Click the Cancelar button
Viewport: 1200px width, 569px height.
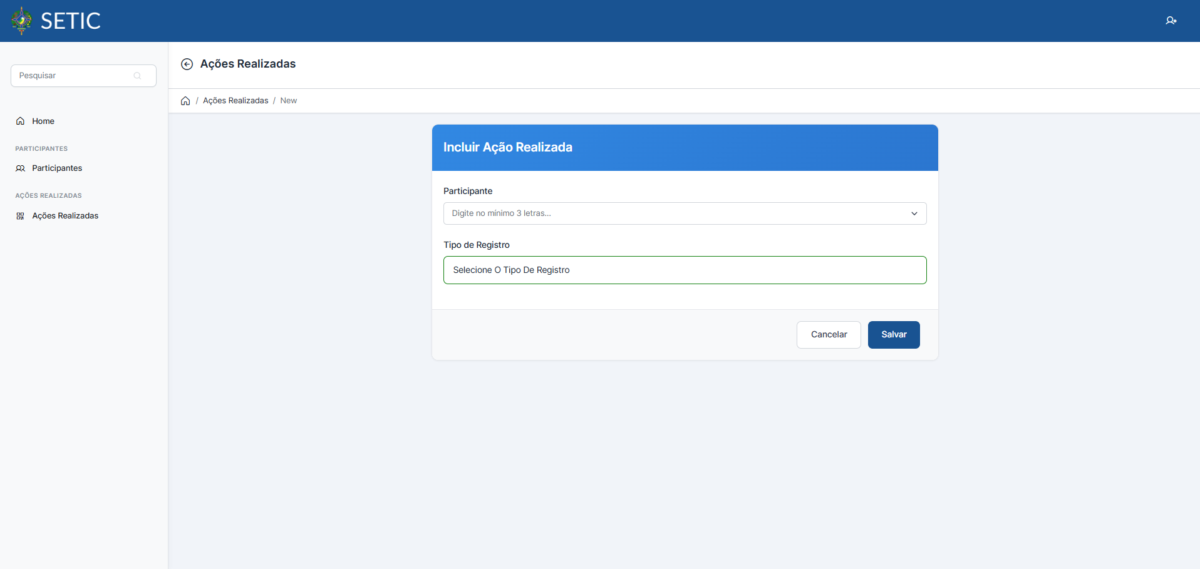[x=828, y=335]
